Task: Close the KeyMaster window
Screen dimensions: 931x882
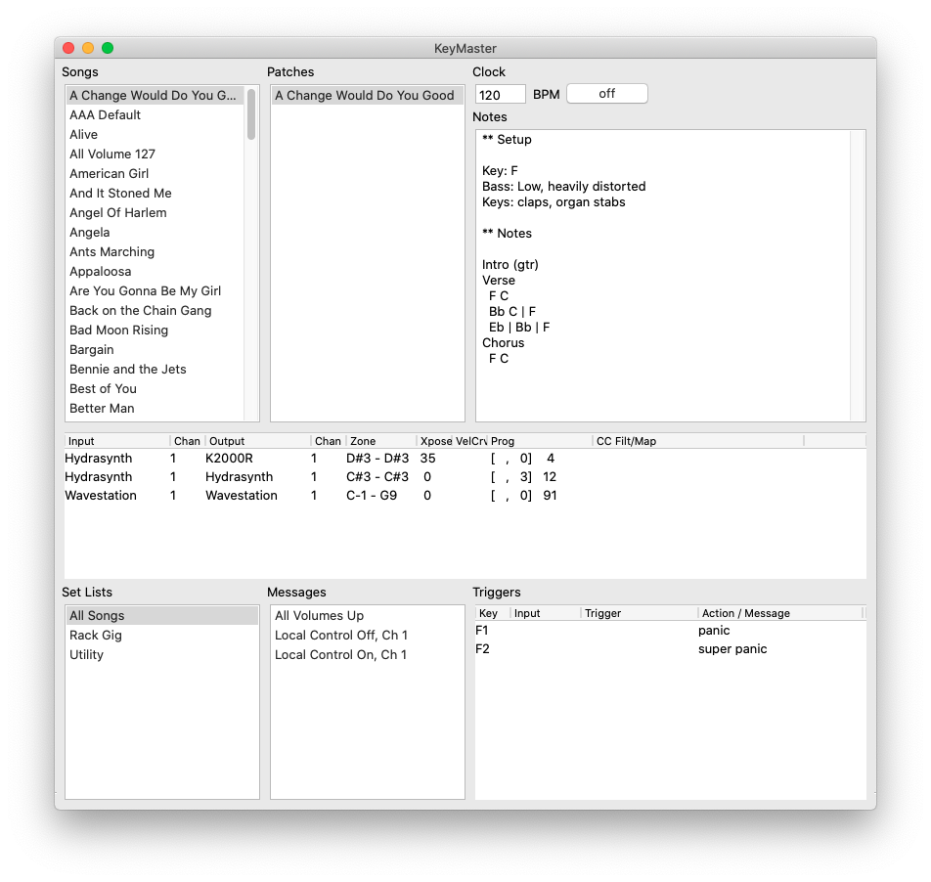Action: (x=68, y=48)
